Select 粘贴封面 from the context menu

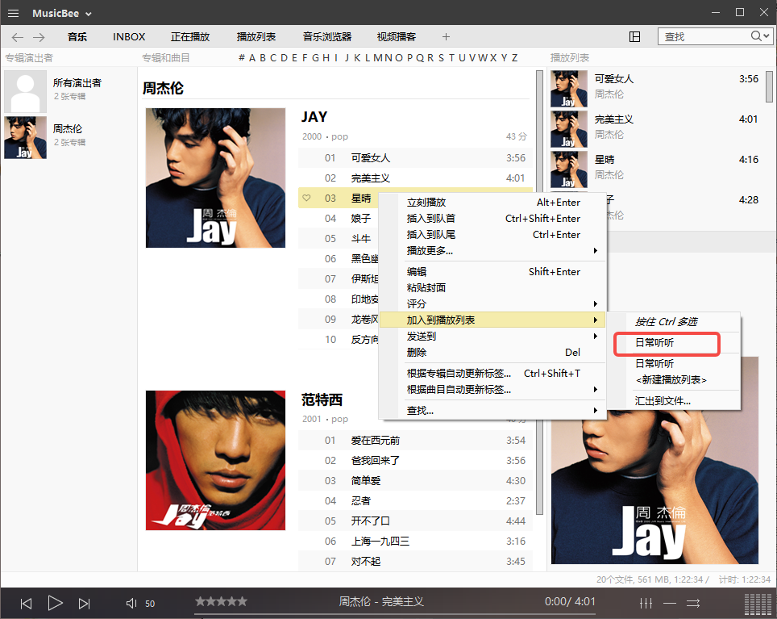492,287
